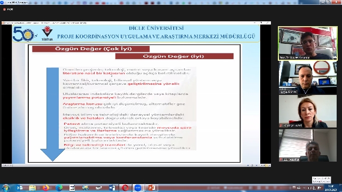Launch Microsoft Edge from the taskbar
Screen dimensions: 342x192
click(59, 188)
